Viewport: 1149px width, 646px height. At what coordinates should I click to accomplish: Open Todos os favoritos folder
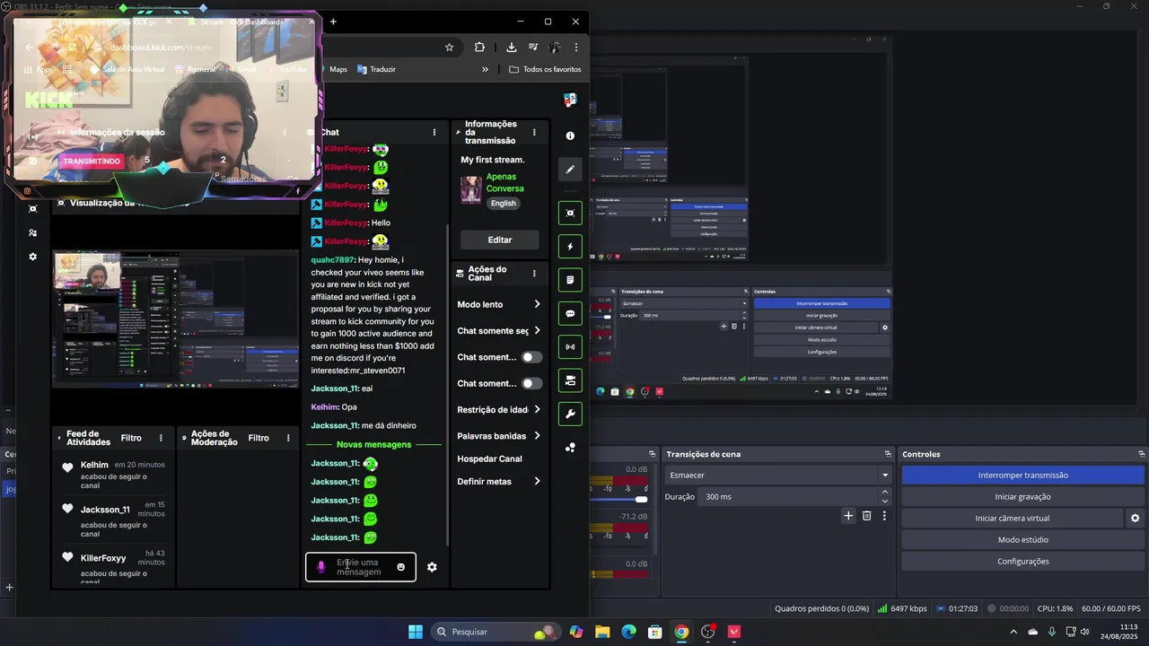545,69
